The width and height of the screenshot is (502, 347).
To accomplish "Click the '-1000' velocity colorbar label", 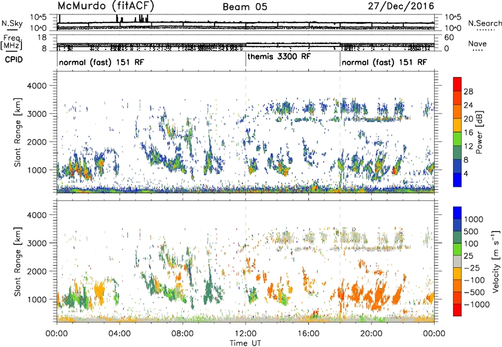I will (476, 304).
